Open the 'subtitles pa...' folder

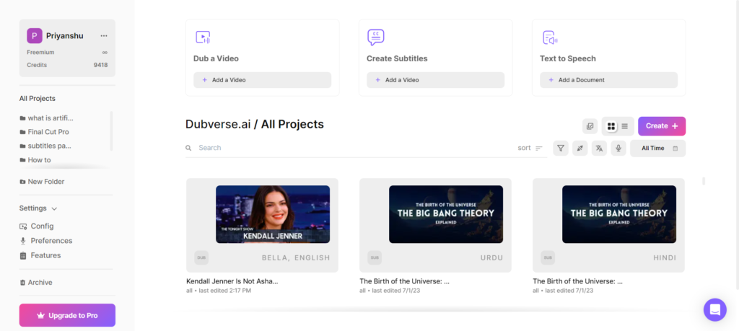[45, 146]
